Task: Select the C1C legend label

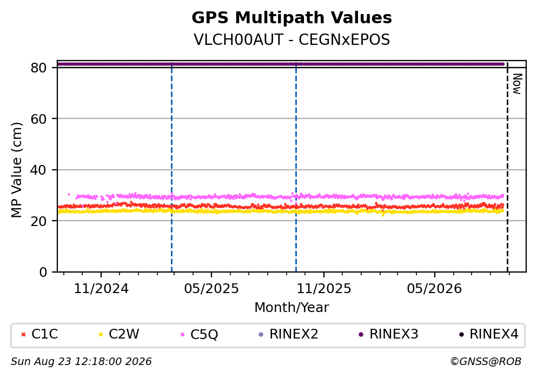Action: [x=44, y=334]
